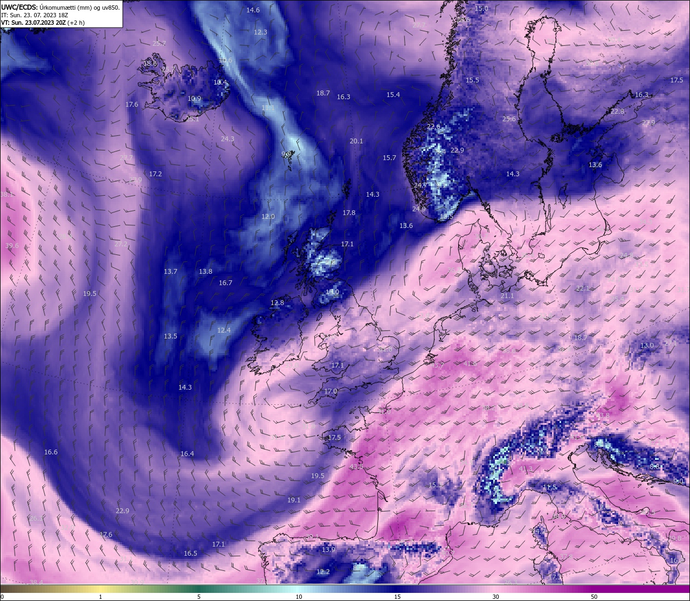This screenshot has height=601, width=690.
Task: Click the 16.5 value label
Action: coord(190,554)
